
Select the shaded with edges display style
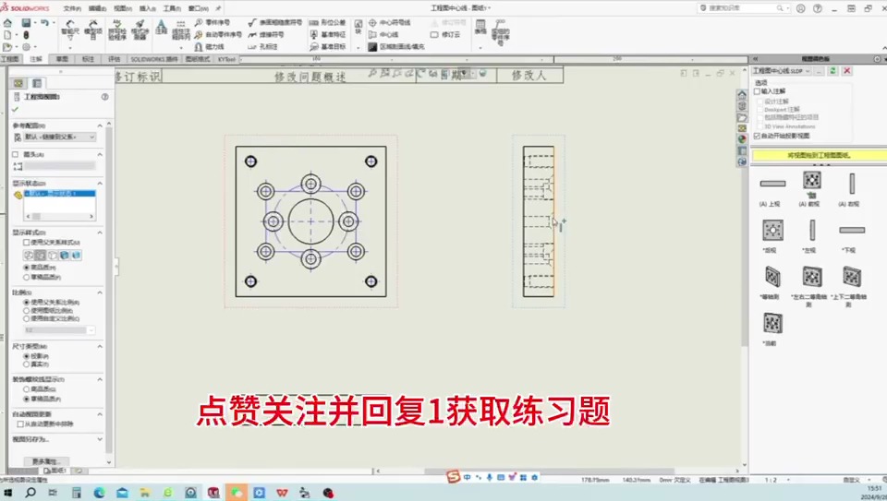pos(64,256)
